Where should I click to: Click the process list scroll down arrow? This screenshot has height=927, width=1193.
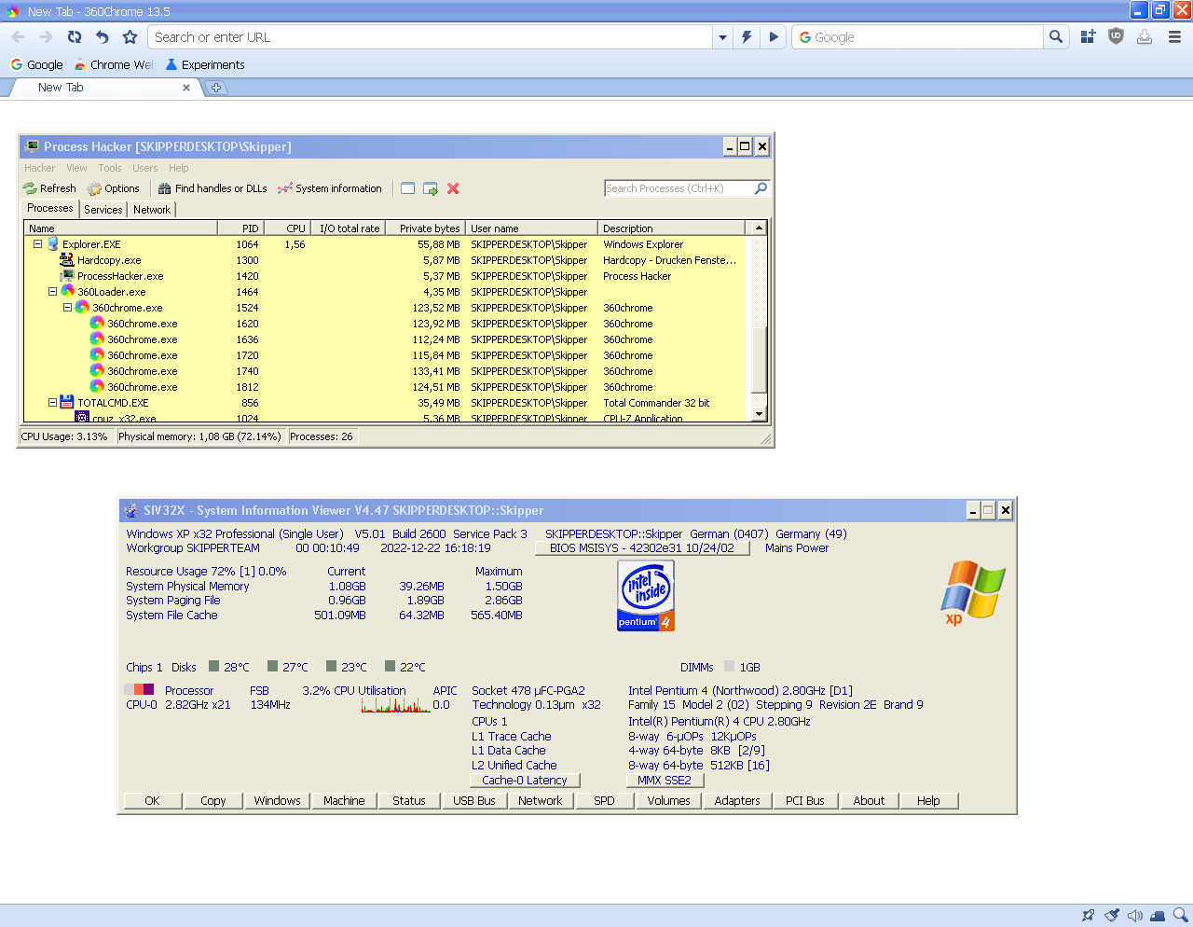(759, 414)
